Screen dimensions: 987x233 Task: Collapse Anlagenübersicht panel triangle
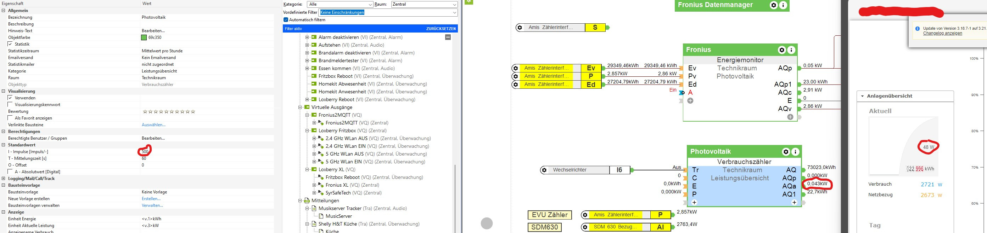(863, 96)
